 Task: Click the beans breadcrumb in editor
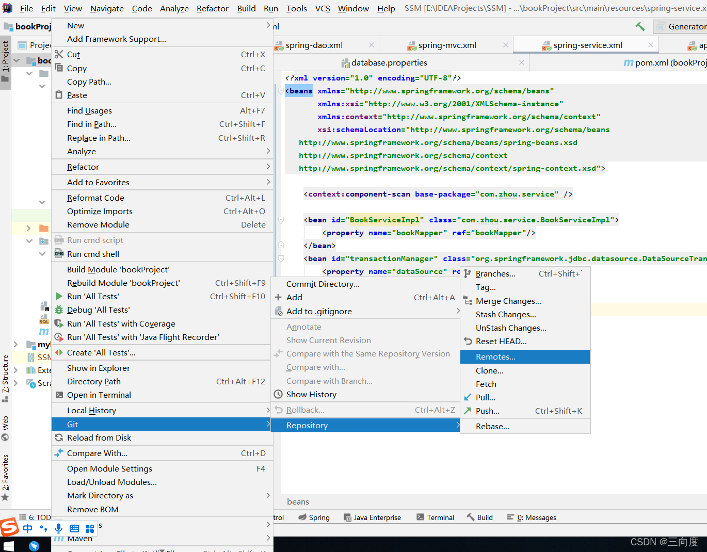click(x=298, y=501)
